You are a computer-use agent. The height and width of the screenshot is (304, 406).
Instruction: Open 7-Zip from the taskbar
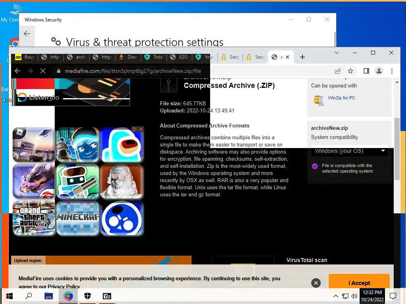coord(107,296)
